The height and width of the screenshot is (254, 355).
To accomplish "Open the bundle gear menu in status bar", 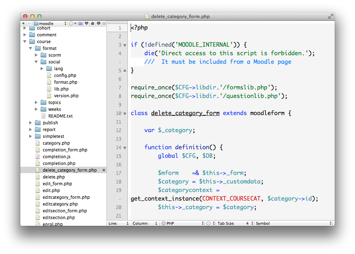I will (x=210, y=223).
